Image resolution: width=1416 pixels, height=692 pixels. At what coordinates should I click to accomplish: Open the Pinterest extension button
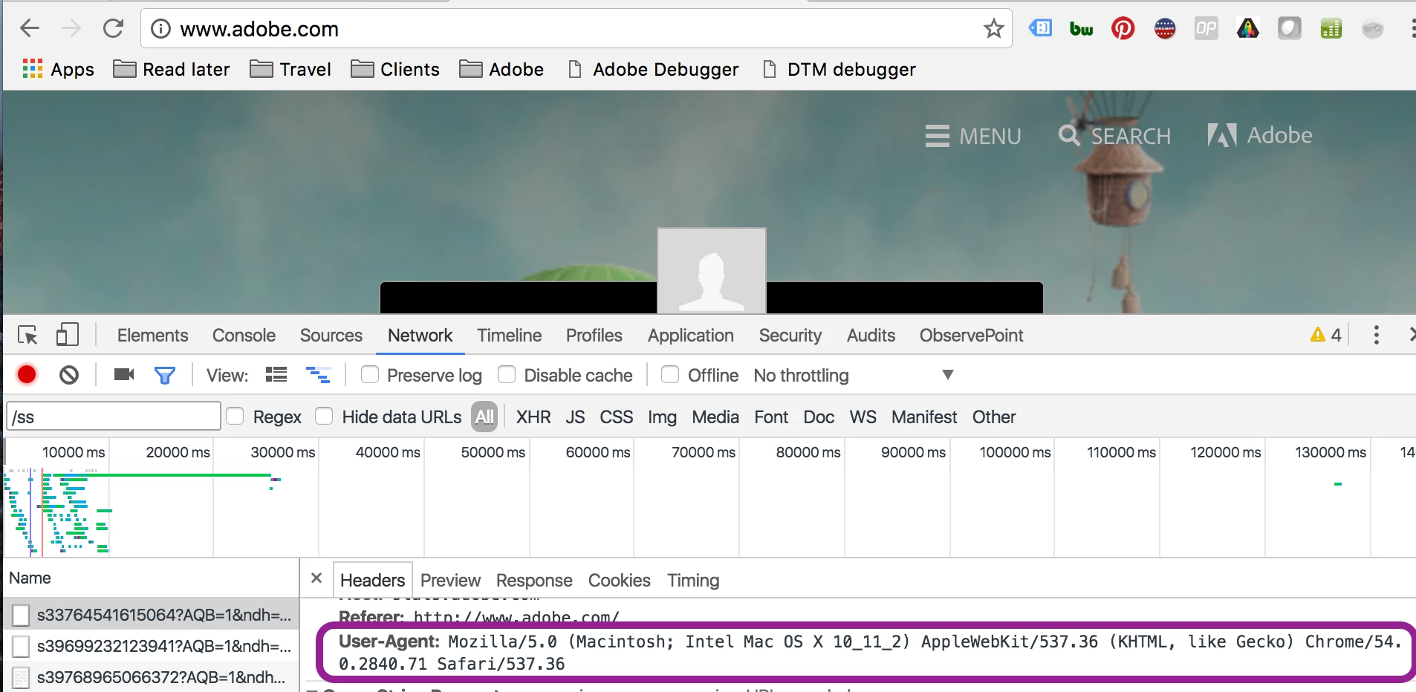tap(1123, 29)
